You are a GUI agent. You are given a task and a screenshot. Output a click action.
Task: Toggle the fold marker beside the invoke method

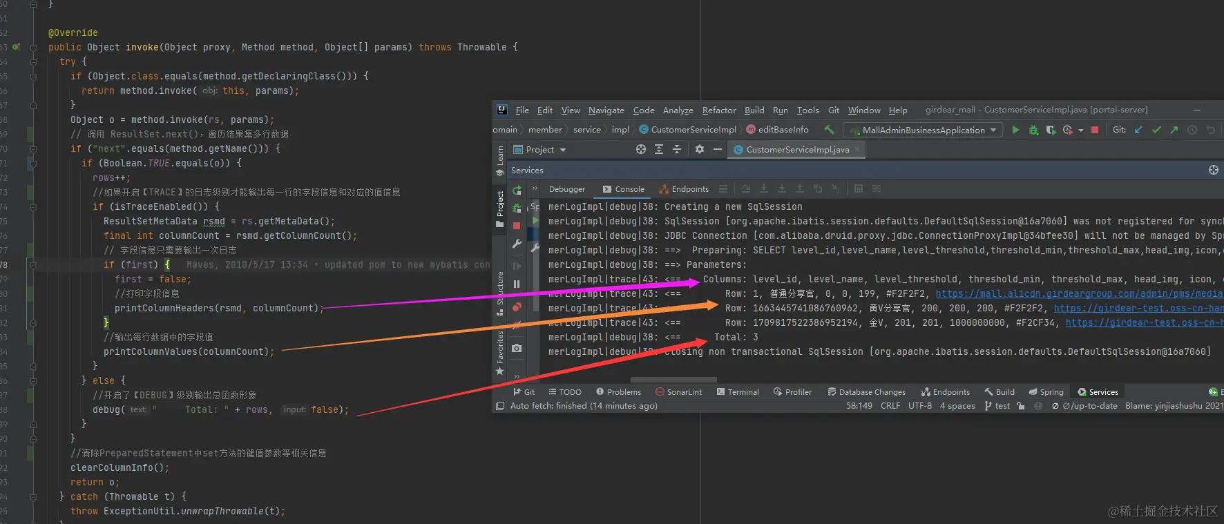pos(33,47)
